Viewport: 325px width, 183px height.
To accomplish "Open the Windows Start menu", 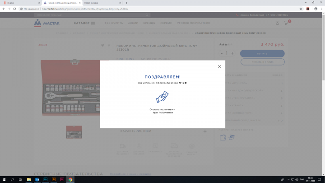I will tap(4, 179).
